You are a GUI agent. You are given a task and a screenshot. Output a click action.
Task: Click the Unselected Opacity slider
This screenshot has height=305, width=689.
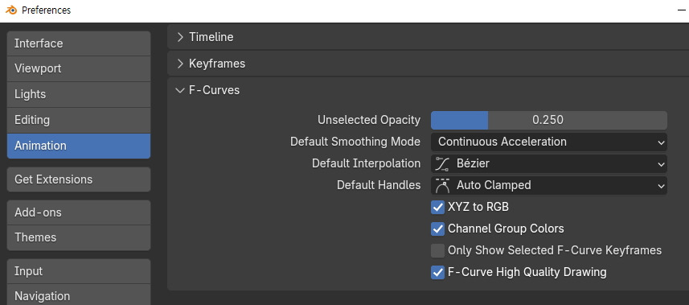point(549,120)
